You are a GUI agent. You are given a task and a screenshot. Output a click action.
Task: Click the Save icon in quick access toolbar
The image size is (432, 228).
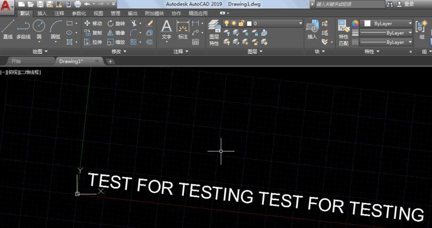coord(40,4)
